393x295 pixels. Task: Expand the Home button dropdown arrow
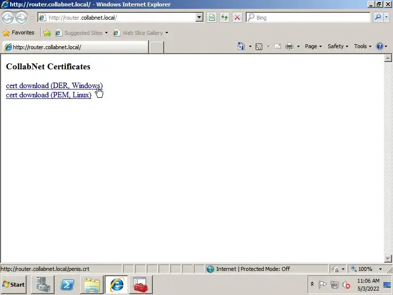(x=250, y=46)
